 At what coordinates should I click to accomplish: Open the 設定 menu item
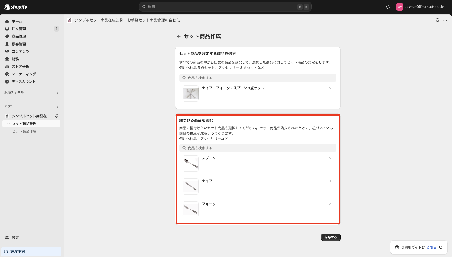coord(15,238)
